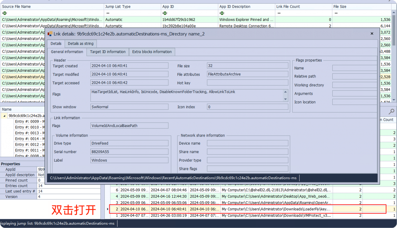The image size is (397, 228).
Task: Click the up arrow beside the Flags field
Action: click(285, 92)
